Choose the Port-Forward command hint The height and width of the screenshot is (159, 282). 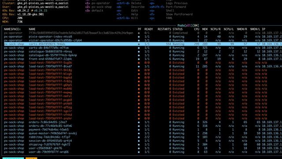tap(168, 7)
